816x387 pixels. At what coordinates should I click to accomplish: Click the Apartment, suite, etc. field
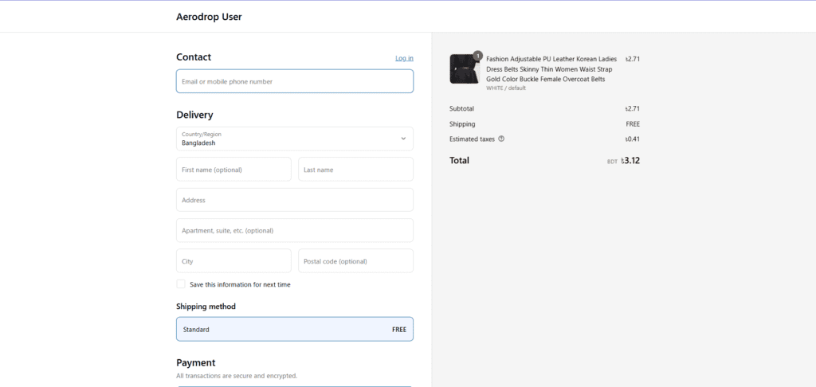[294, 231]
